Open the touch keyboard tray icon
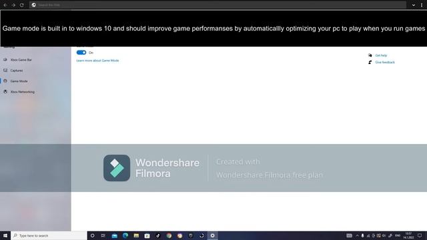 tap(350, 235)
